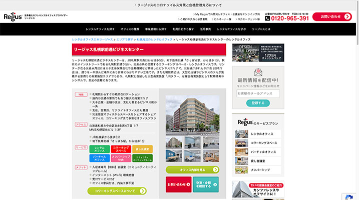Select the bottom-right lounge thumbnail

211,155
